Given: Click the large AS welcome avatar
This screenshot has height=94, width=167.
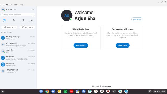Looking at the screenshot, I should pos(67,15).
